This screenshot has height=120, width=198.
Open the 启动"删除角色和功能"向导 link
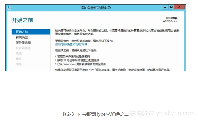click(x=71, y=44)
